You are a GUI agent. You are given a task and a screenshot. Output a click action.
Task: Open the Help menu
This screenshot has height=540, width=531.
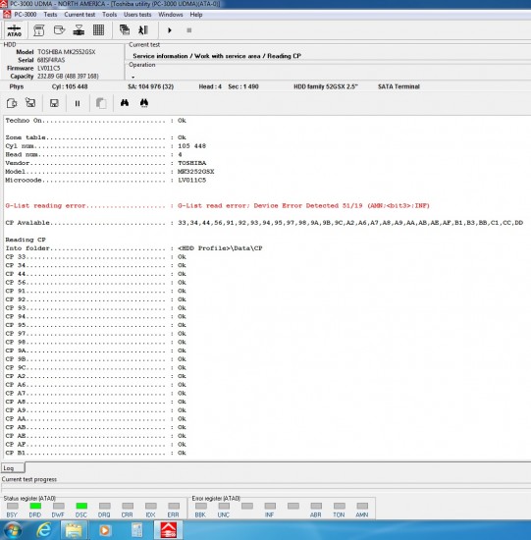click(x=196, y=15)
